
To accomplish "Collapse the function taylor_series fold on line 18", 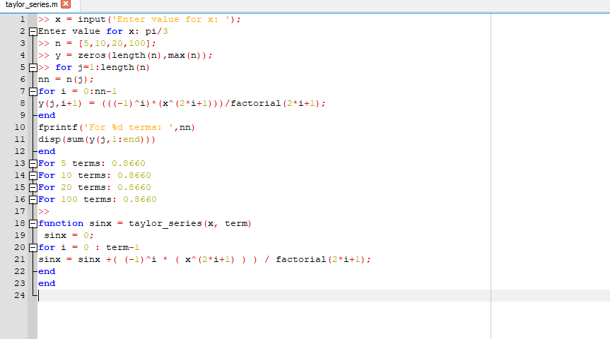I will [x=33, y=224].
